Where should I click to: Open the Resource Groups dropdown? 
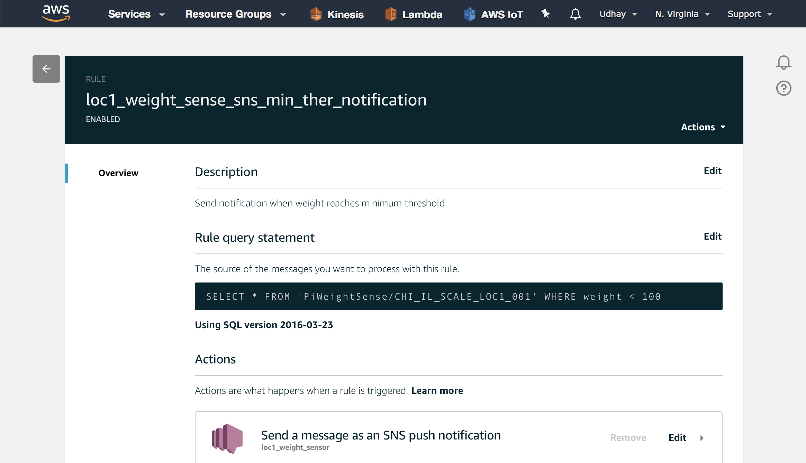pos(235,14)
